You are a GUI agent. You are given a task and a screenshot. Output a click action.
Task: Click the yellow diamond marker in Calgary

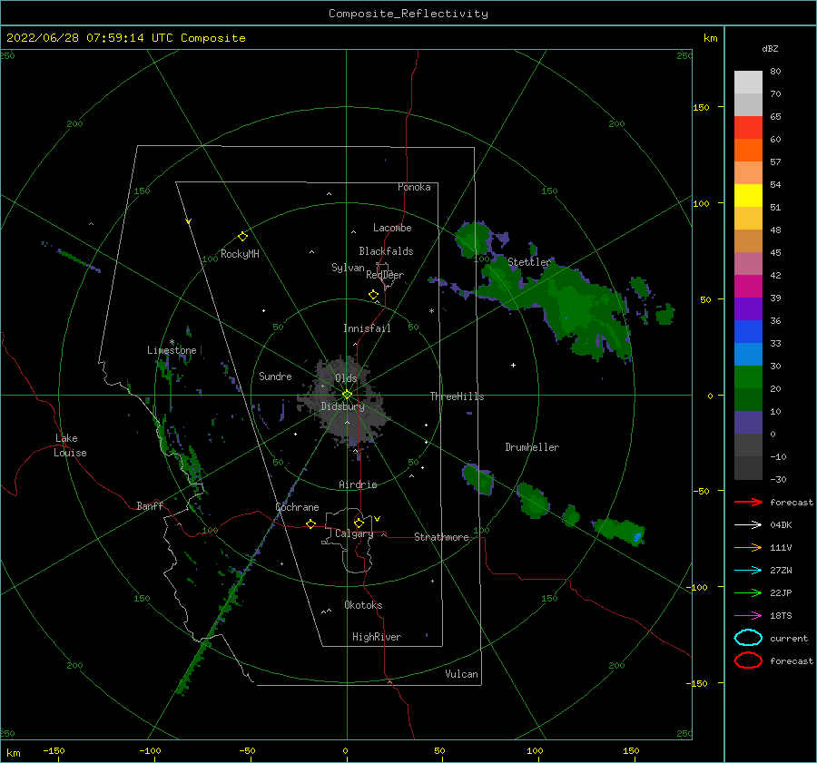(359, 523)
